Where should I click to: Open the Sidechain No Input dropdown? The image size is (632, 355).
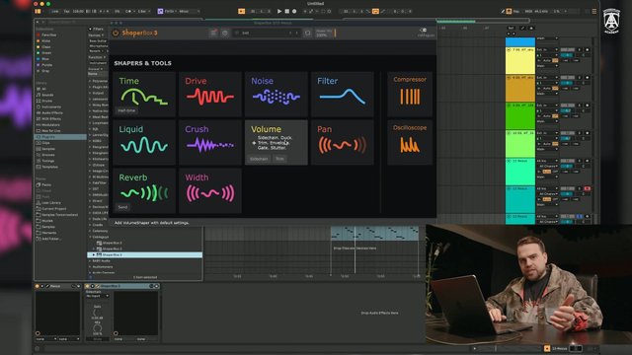click(x=97, y=296)
